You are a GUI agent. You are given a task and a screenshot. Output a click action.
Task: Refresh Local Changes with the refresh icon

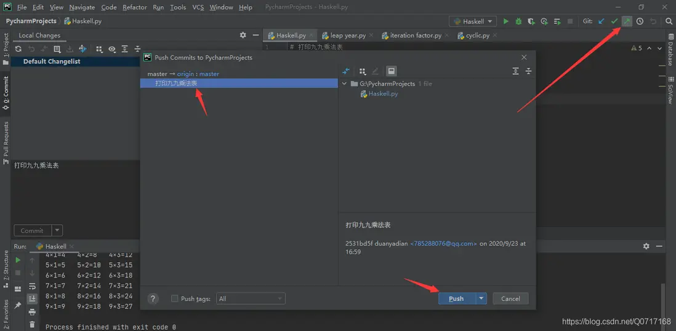pos(18,49)
